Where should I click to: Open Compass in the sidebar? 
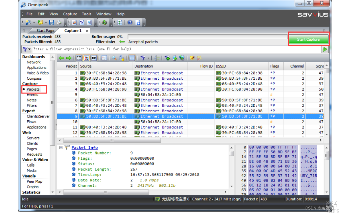click(x=34, y=79)
